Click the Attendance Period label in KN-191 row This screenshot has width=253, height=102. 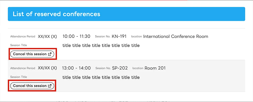pyautogui.click(x=23, y=36)
